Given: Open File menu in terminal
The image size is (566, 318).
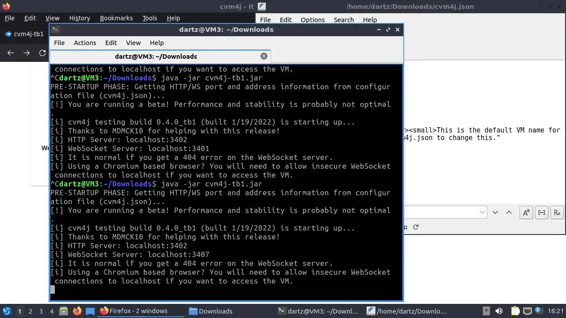Looking at the screenshot, I should tap(59, 43).
